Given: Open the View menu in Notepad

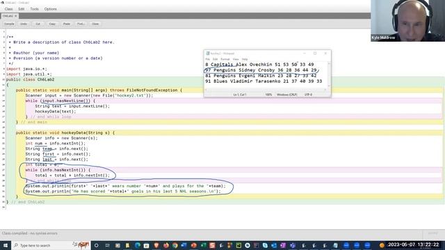Looking at the screenshot, I should (236, 59).
